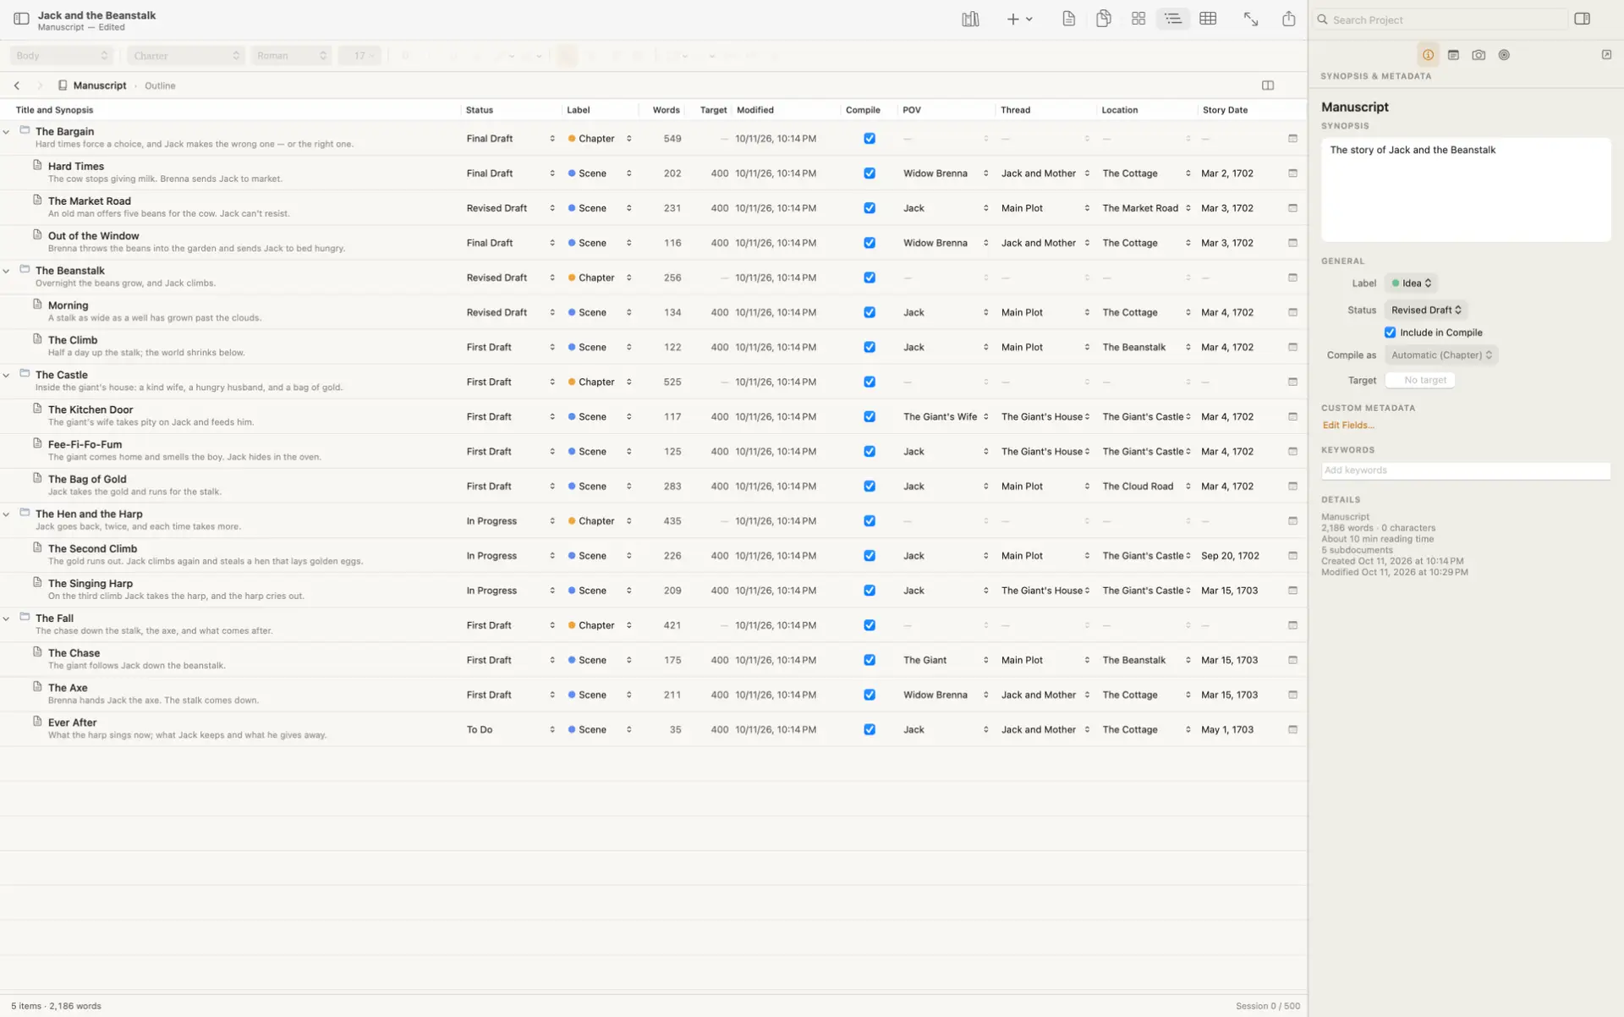Switch to corkboard grid view

[x=1138, y=19]
